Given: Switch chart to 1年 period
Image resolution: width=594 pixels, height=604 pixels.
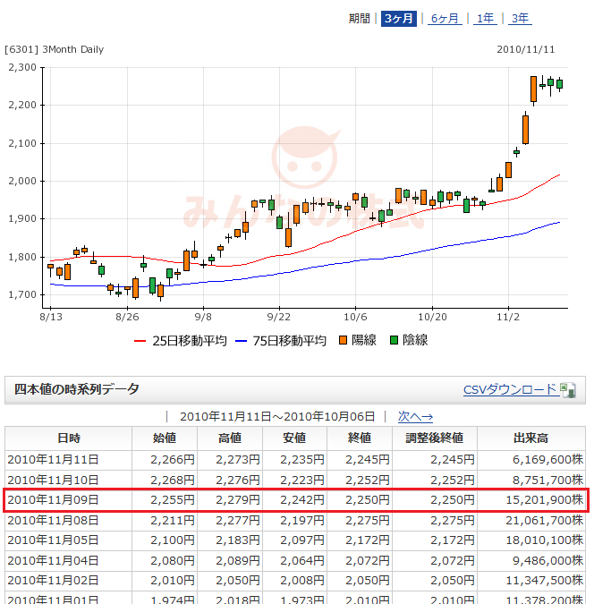Looking at the screenshot, I should coord(486,19).
